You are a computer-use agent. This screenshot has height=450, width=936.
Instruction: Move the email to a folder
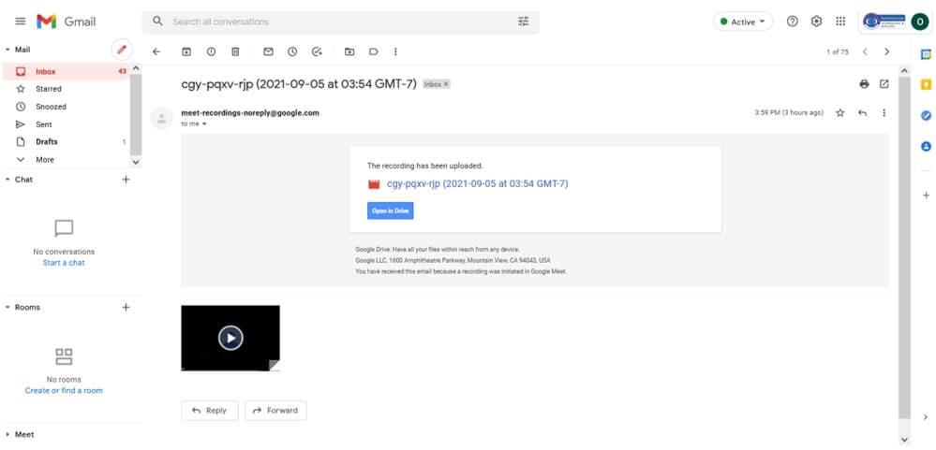(x=349, y=51)
